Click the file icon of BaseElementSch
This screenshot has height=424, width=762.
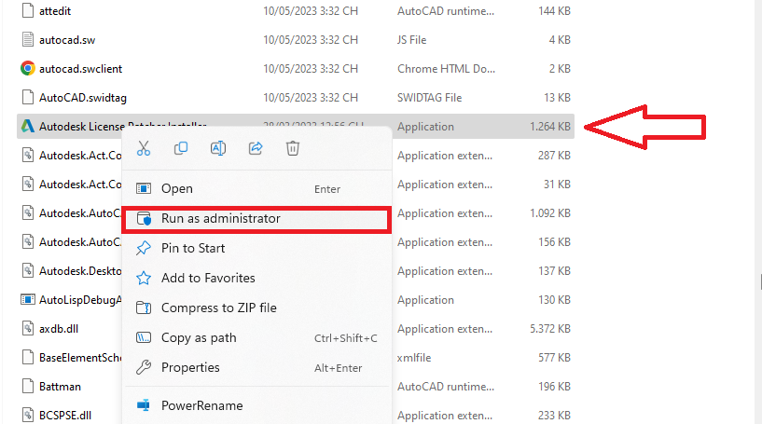click(28, 358)
